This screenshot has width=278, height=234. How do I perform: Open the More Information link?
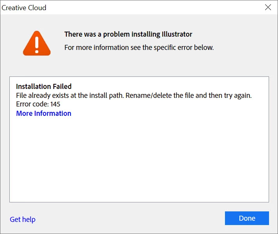point(44,113)
